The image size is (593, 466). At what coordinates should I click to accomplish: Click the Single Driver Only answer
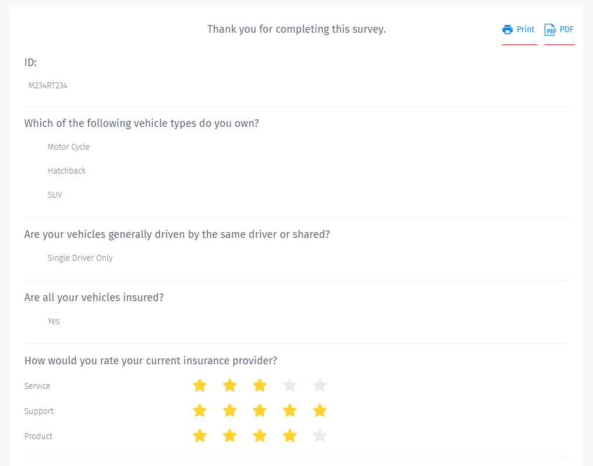80,258
